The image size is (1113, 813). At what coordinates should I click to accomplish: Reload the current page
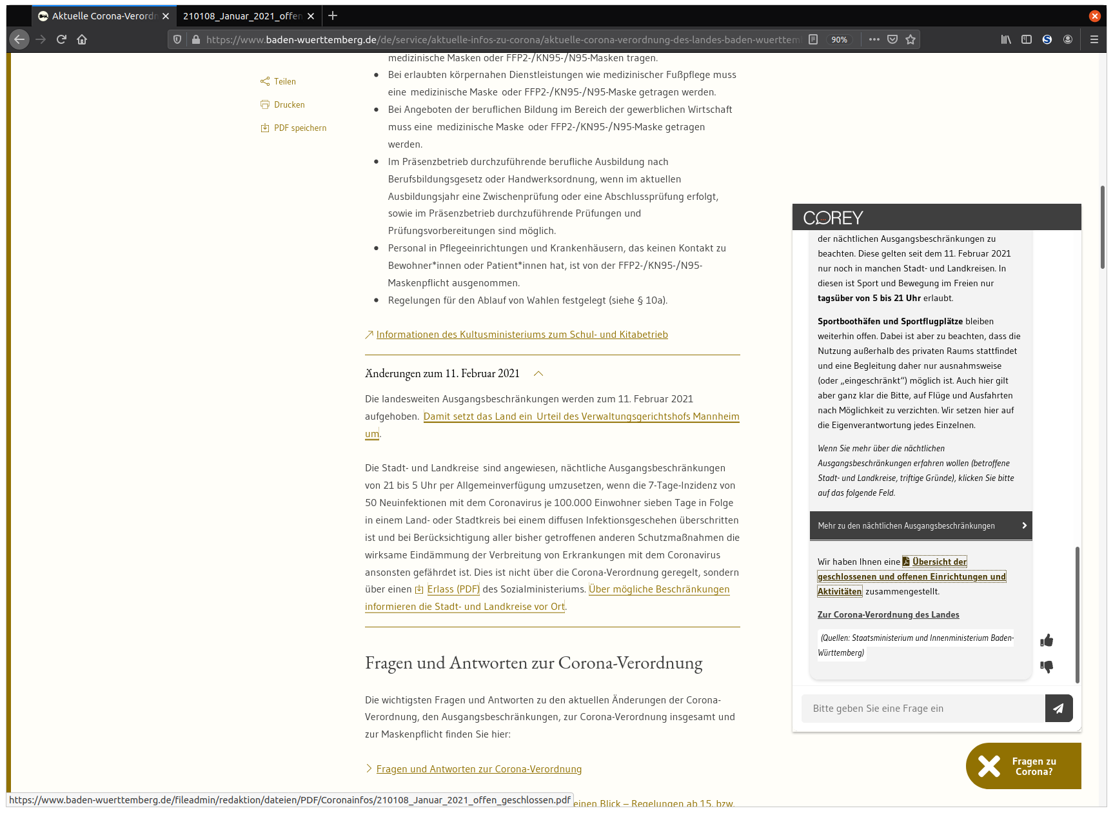coord(61,39)
